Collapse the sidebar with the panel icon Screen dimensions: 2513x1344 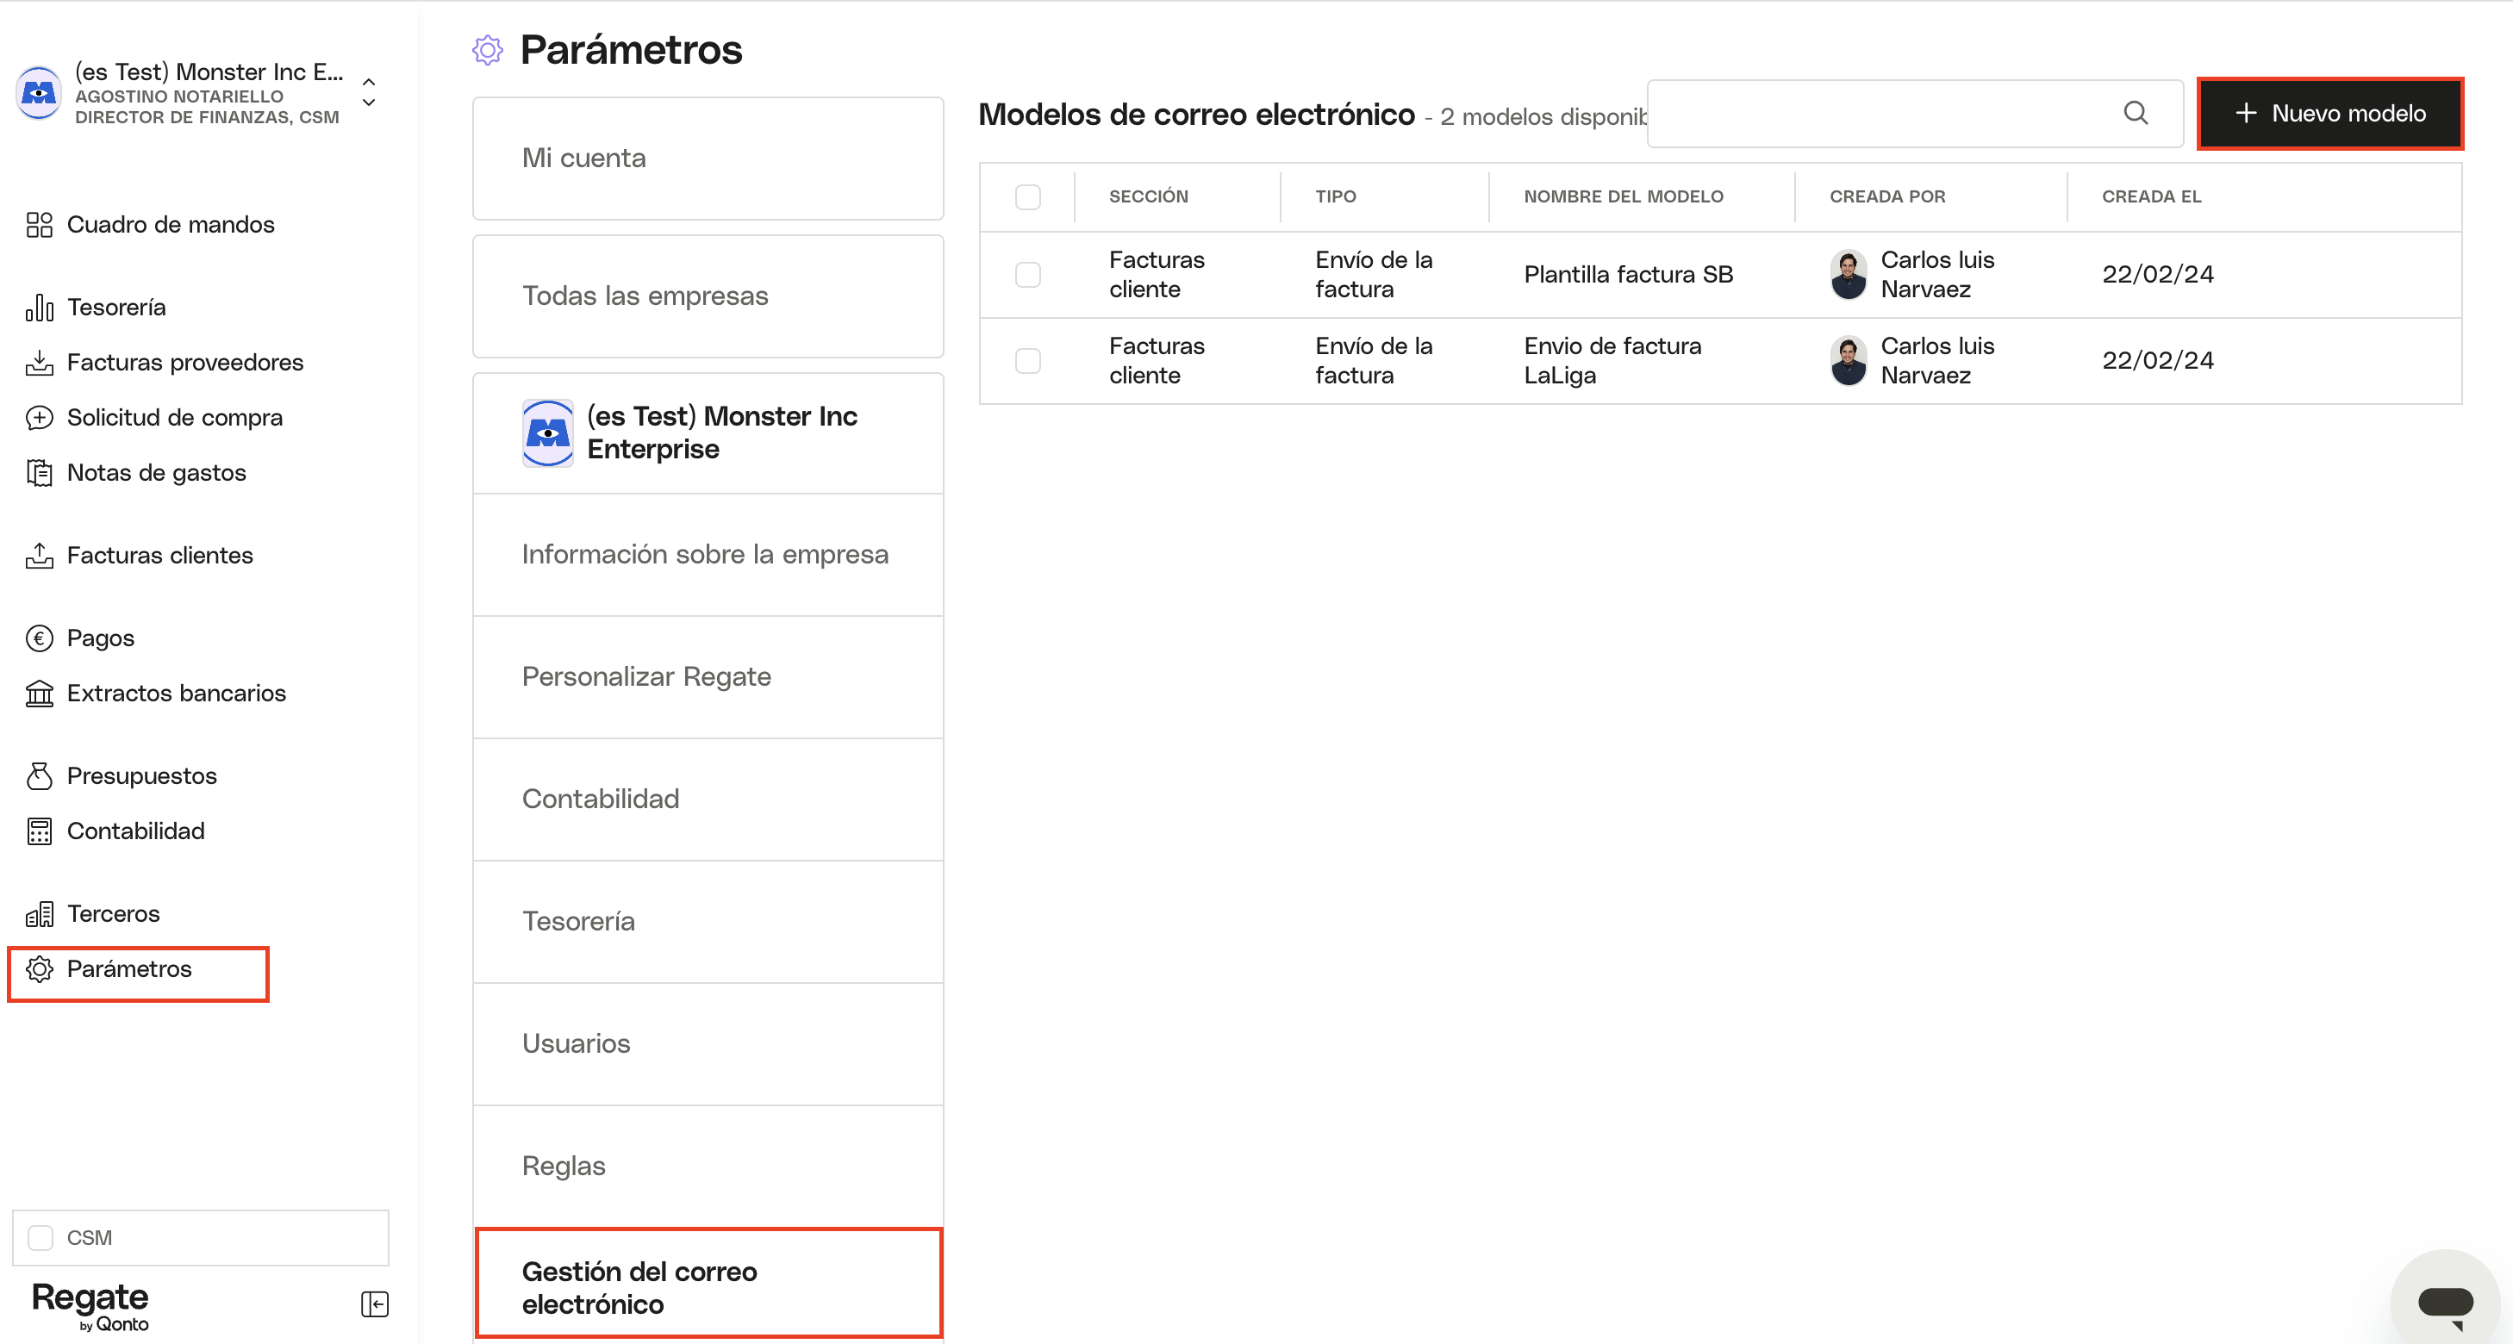pyautogui.click(x=375, y=1304)
